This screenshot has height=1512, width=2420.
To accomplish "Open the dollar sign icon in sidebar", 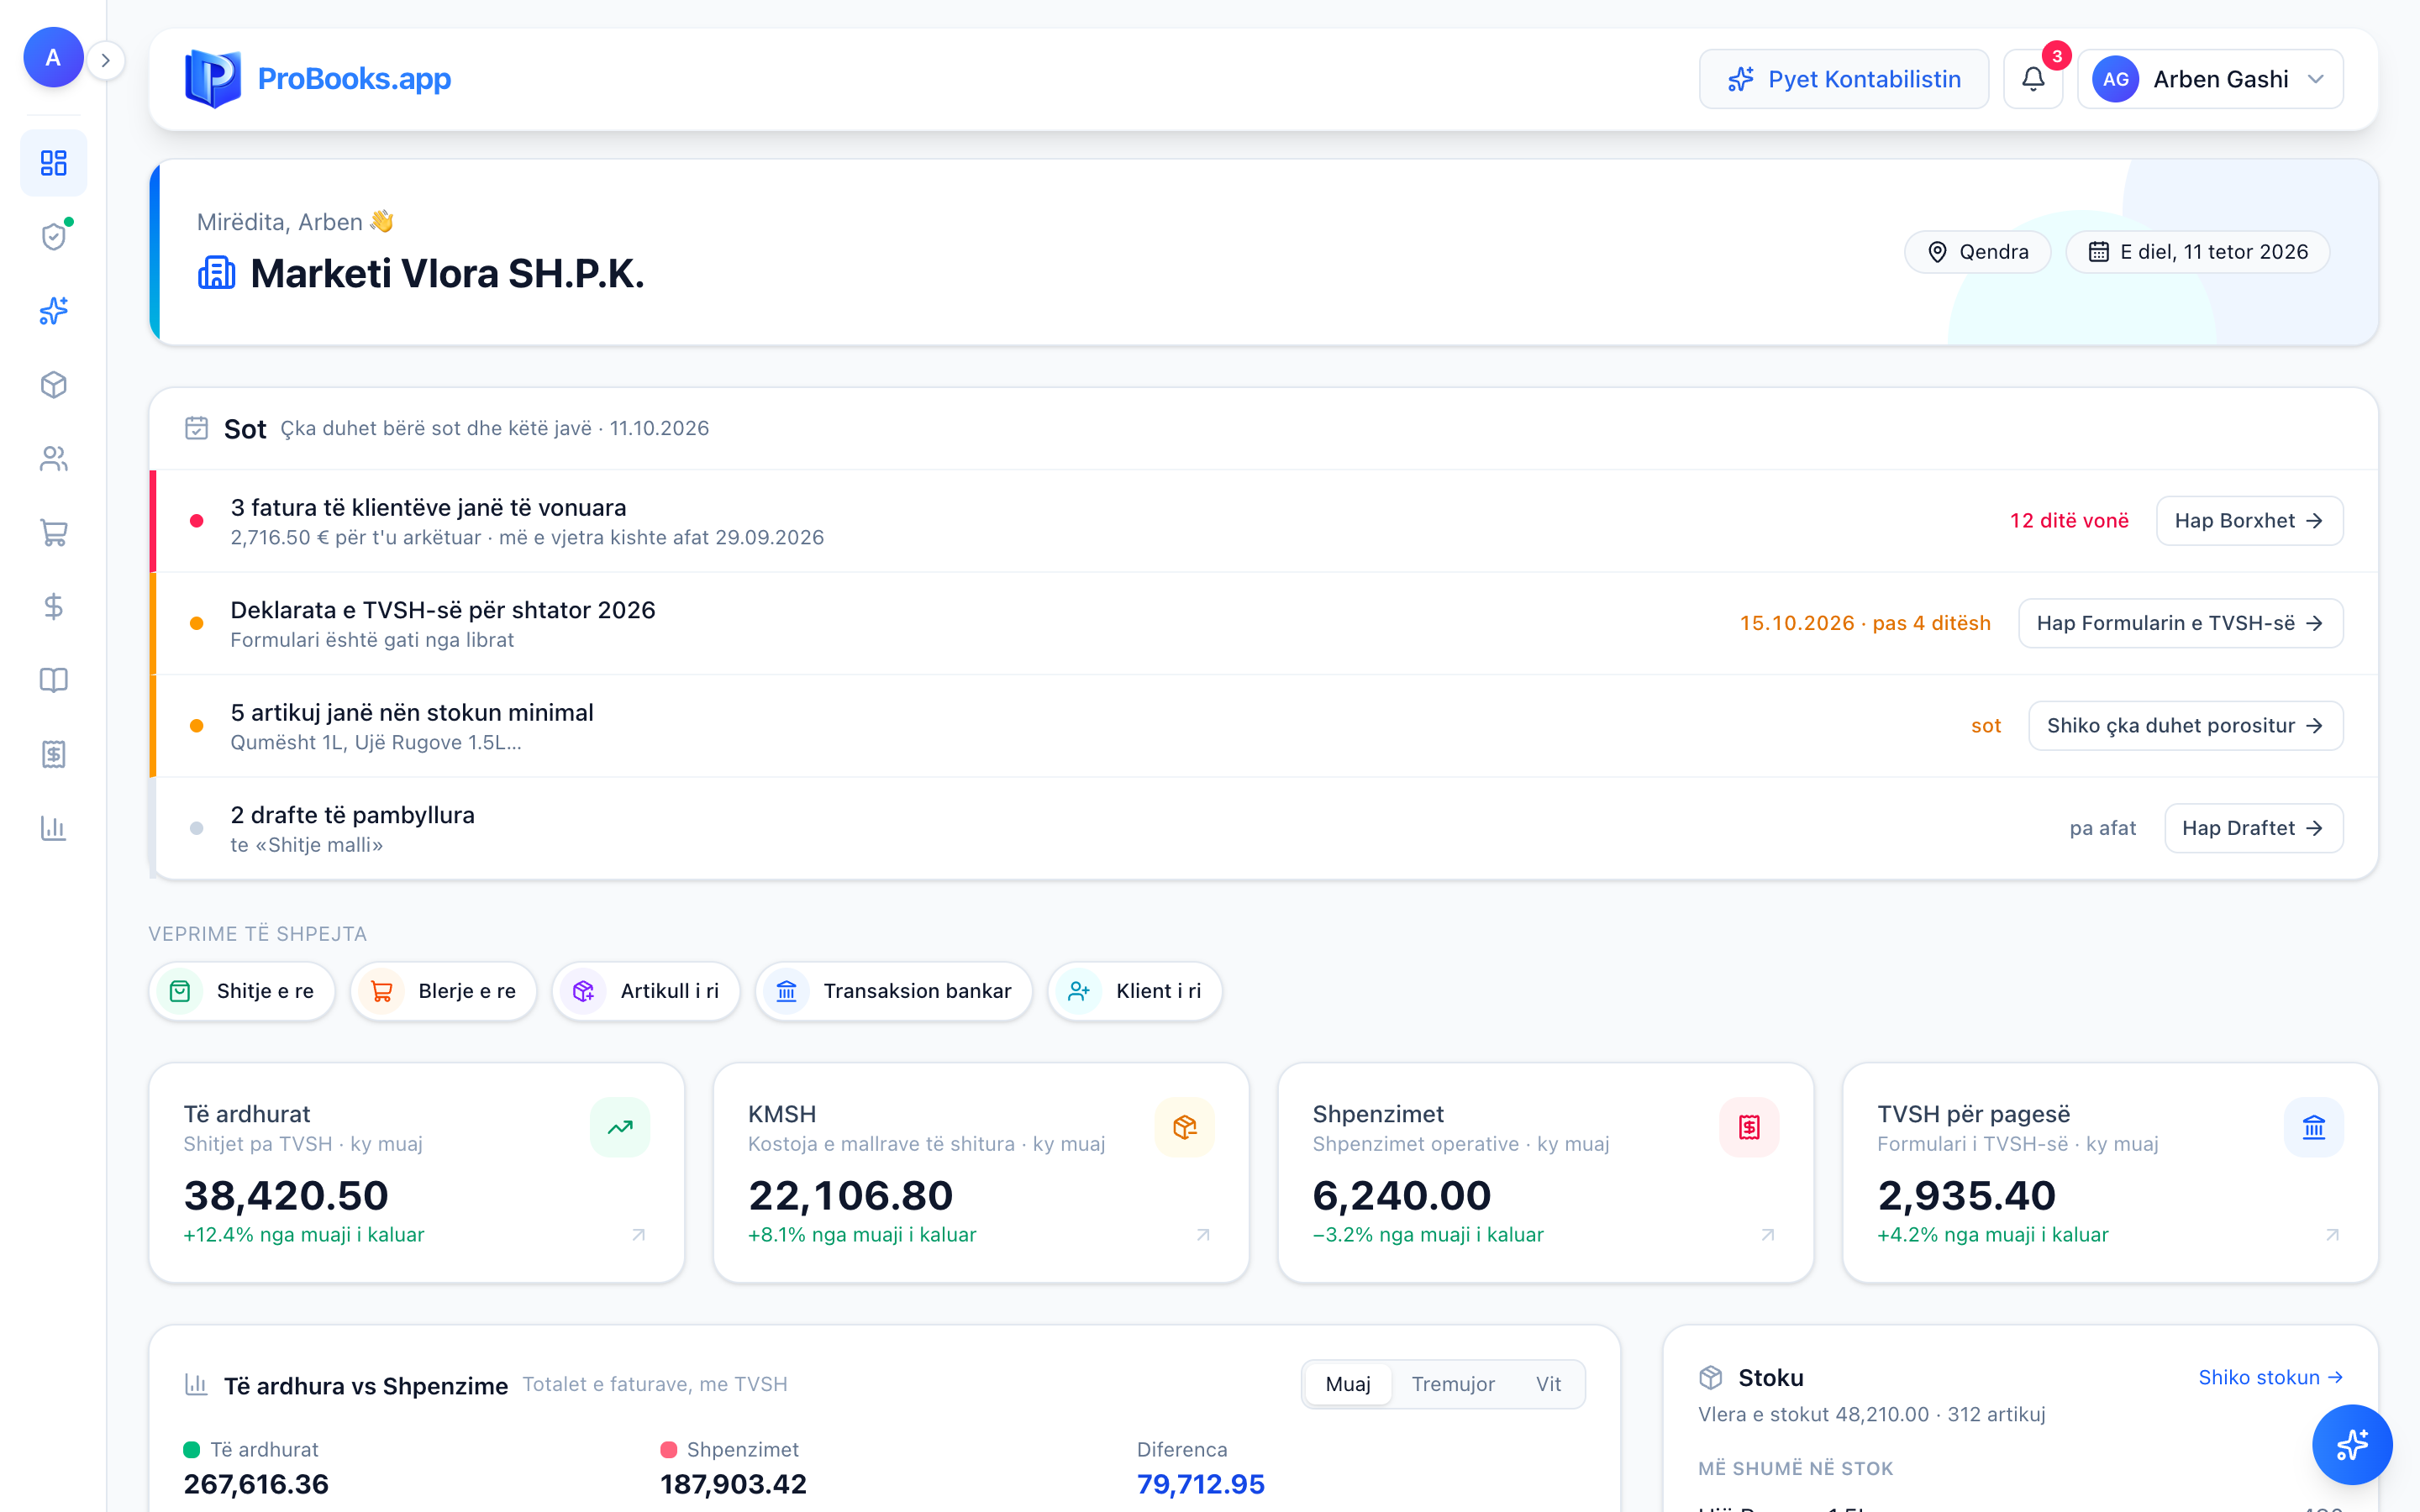I will coord(53,607).
